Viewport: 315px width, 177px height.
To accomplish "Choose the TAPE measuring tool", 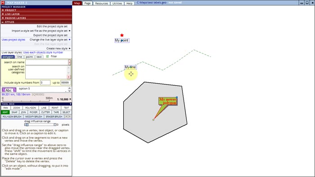I will pyautogui.click(x=56, y=112).
